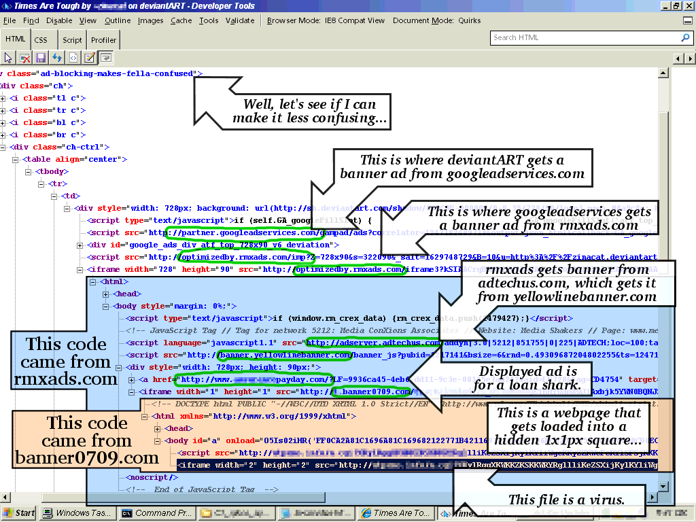Collapse the iframe width="1" node
Viewport: 696px width, 522px height.
pyautogui.click(x=131, y=392)
